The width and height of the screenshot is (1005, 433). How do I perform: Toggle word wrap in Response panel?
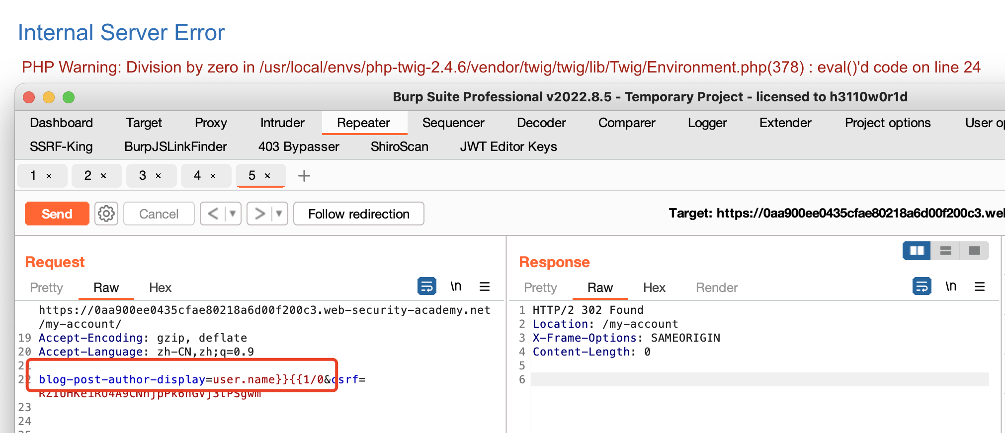point(922,286)
